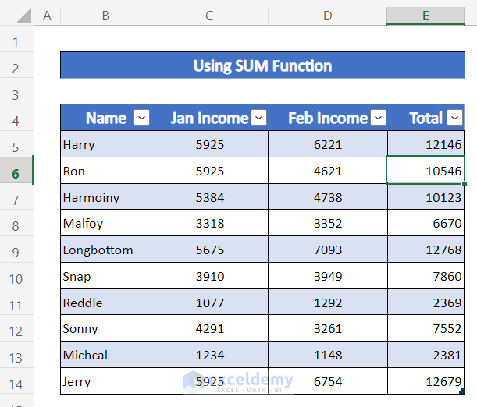The image size is (477, 407).
Task: Click Malfoy's Jan income 3318
Action: click(x=209, y=224)
